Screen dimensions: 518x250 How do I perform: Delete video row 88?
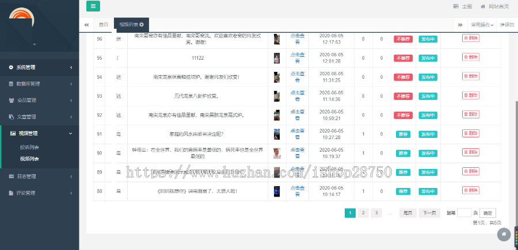(x=471, y=190)
